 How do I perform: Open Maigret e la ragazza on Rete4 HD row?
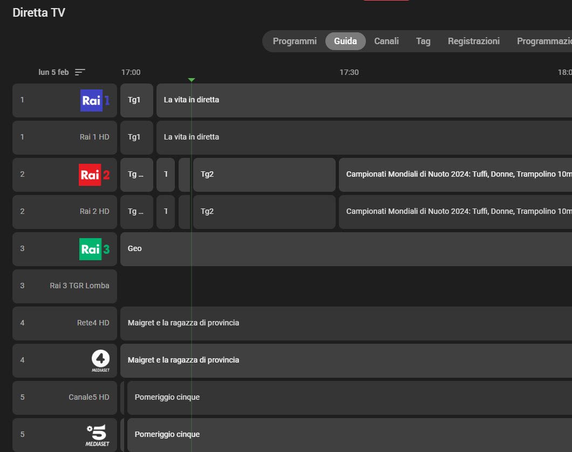point(346,323)
